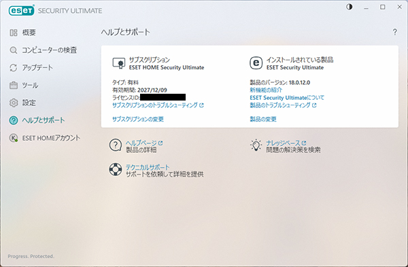Click the ヘルプとサポート page heading
The width and height of the screenshot is (408, 267).
pyautogui.click(x=125, y=32)
